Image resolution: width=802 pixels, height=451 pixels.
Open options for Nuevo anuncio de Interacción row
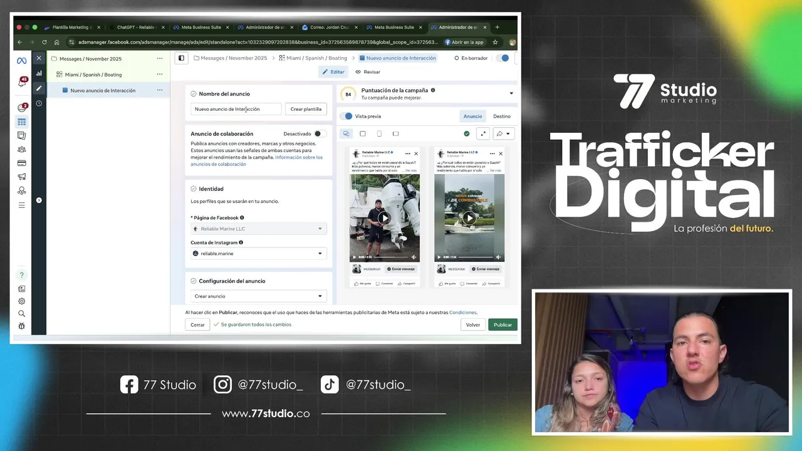[160, 90]
